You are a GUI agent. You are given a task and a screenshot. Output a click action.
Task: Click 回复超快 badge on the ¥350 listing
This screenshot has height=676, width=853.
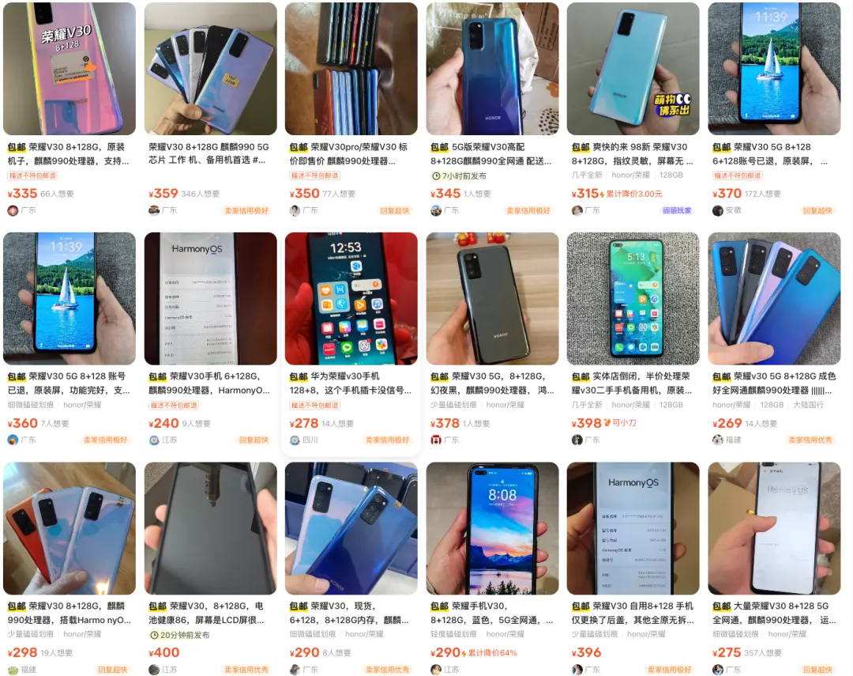coord(394,211)
